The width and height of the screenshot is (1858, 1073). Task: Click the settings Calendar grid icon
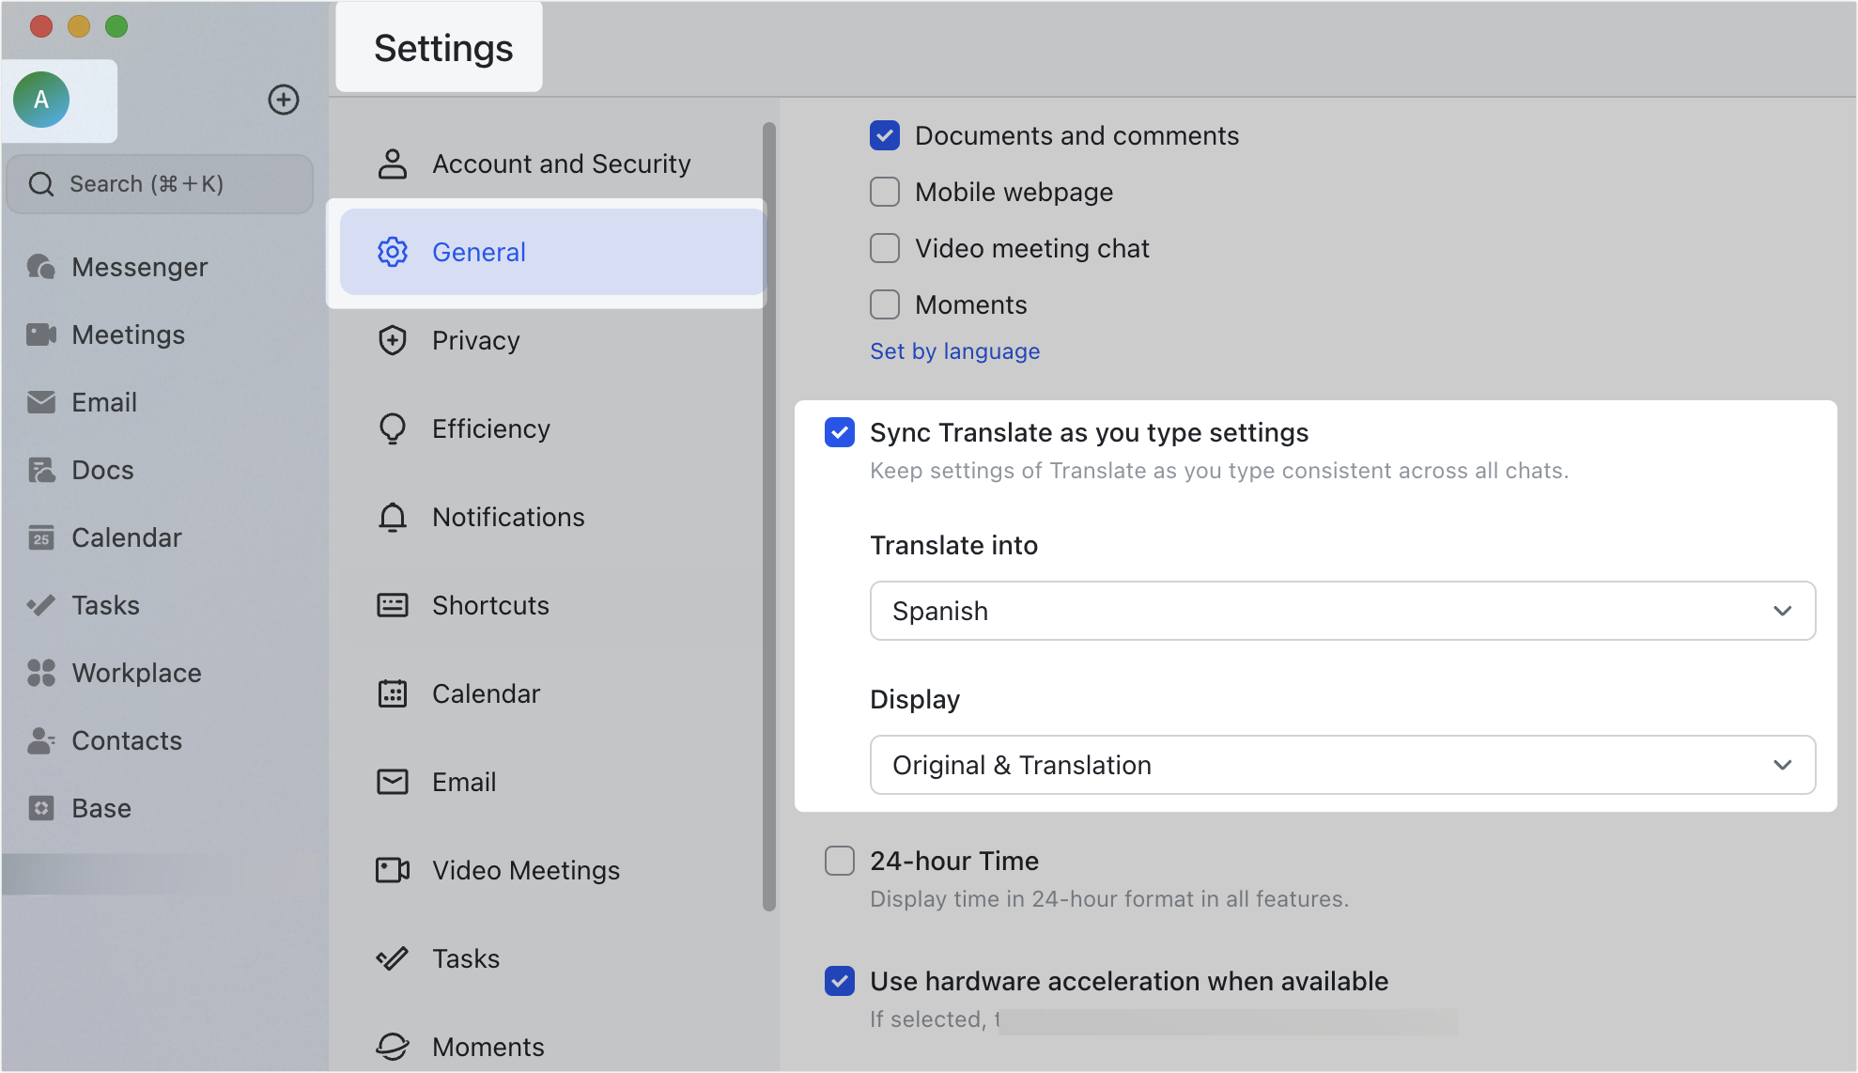click(393, 693)
